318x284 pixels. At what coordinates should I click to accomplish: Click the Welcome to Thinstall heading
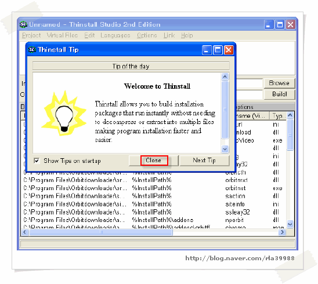tap(157, 86)
